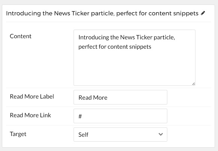Click the Target field label

point(18,134)
